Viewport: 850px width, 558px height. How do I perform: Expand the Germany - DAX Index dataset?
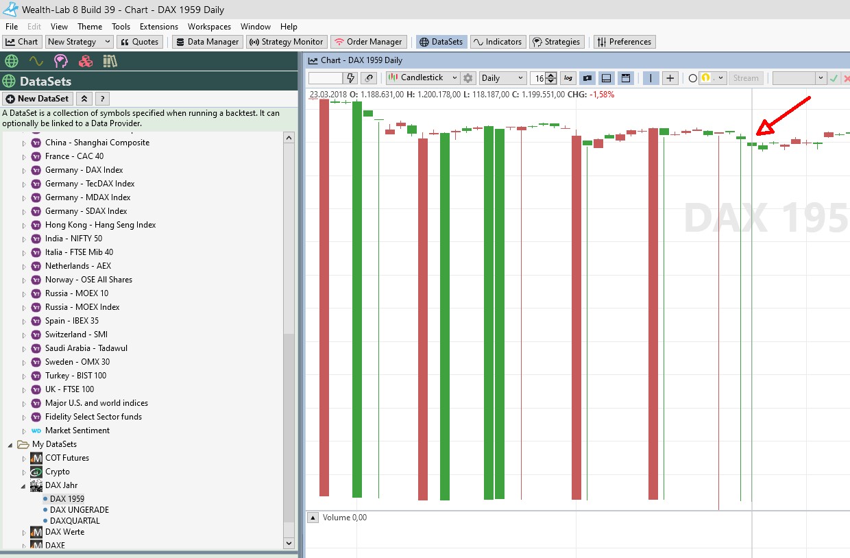[x=24, y=170]
